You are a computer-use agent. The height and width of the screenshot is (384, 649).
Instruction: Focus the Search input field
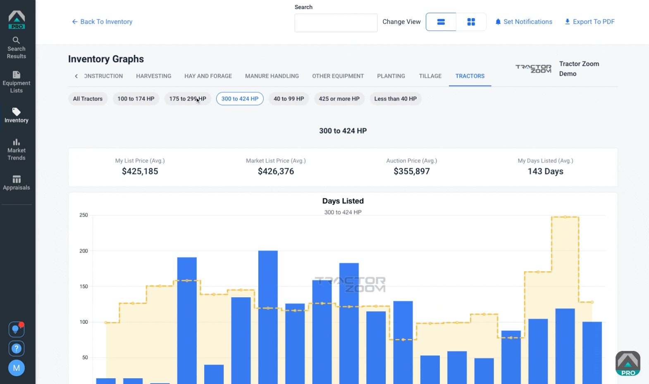336,23
